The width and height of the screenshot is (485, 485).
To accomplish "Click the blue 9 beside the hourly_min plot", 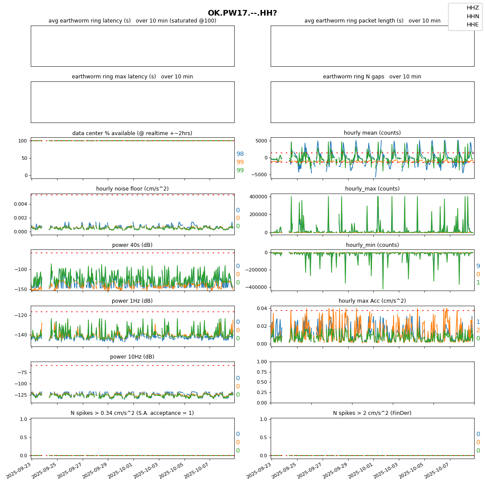I will (x=478, y=266).
